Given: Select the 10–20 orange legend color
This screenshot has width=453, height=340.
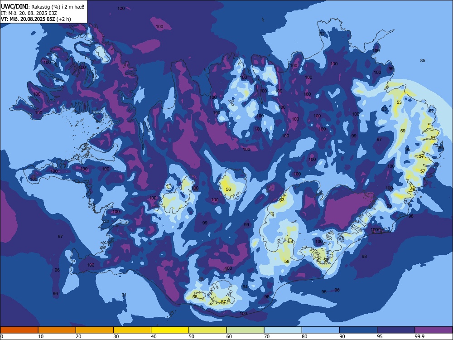Looking at the screenshot, I should (x=57, y=330).
